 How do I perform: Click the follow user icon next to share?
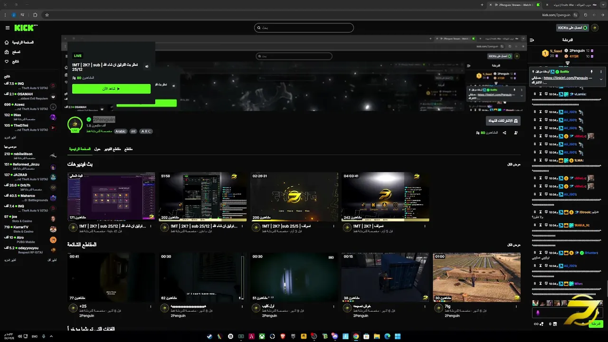tap(516, 133)
